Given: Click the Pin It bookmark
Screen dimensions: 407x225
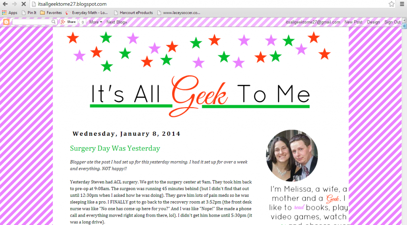Looking at the screenshot, I should click(29, 13).
